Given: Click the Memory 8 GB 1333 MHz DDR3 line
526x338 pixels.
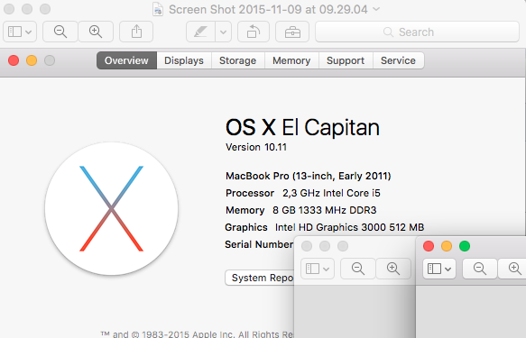Looking at the screenshot, I should point(301,210).
